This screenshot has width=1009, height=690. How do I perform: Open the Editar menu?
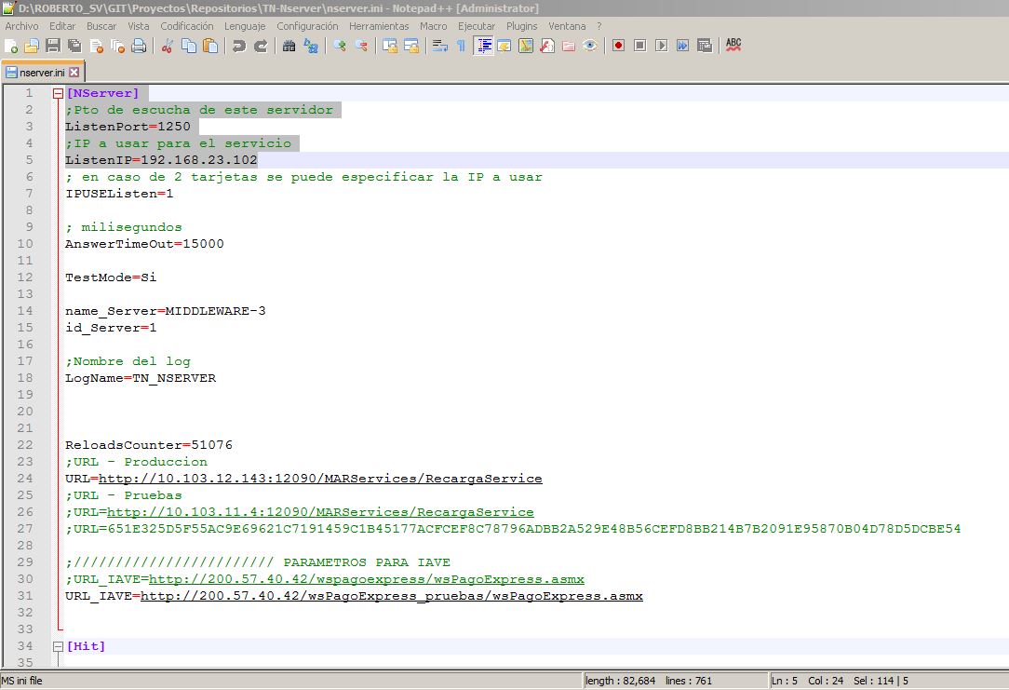click(x=62, y=26)
